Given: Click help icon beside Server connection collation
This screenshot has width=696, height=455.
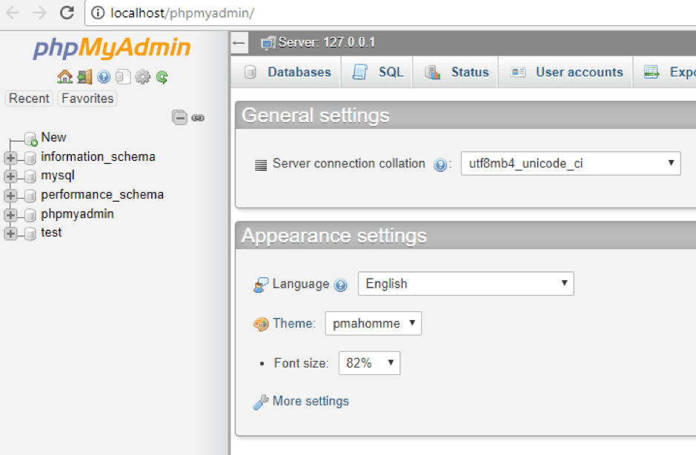Looking at the screenshot, I should (441, 164).
